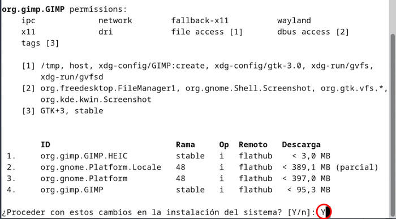Click the terminal's vertical scrollbar thumb
The width and height of the screenshot is (396, 219).
[393, 125]
